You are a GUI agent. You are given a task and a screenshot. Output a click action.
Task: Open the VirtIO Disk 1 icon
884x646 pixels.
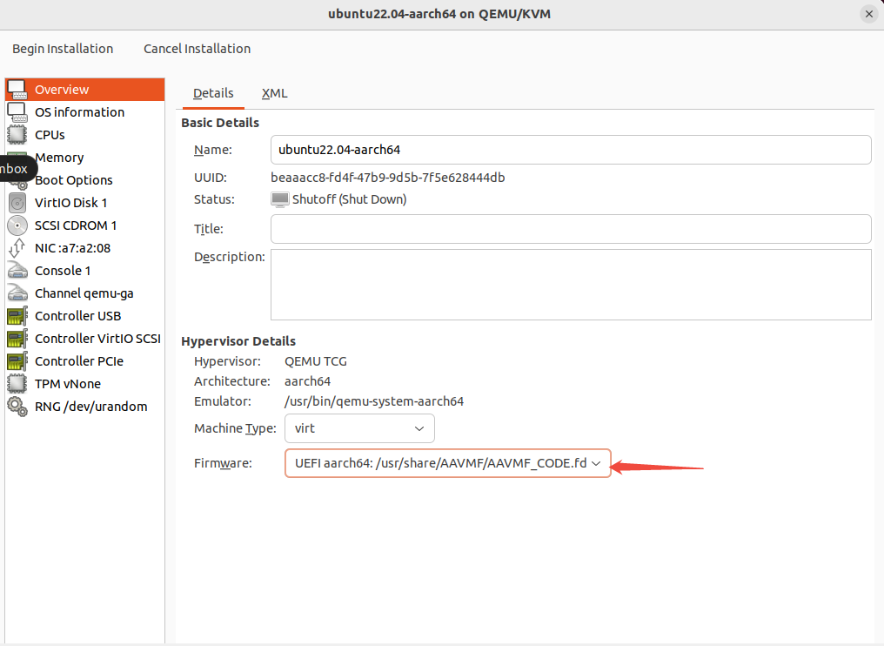click(17, 202)
